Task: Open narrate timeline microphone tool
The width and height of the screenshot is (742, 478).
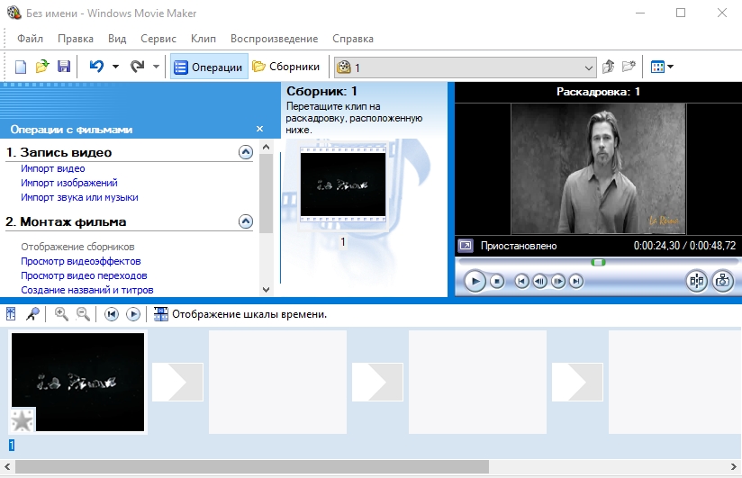Action: coord(32,314)
